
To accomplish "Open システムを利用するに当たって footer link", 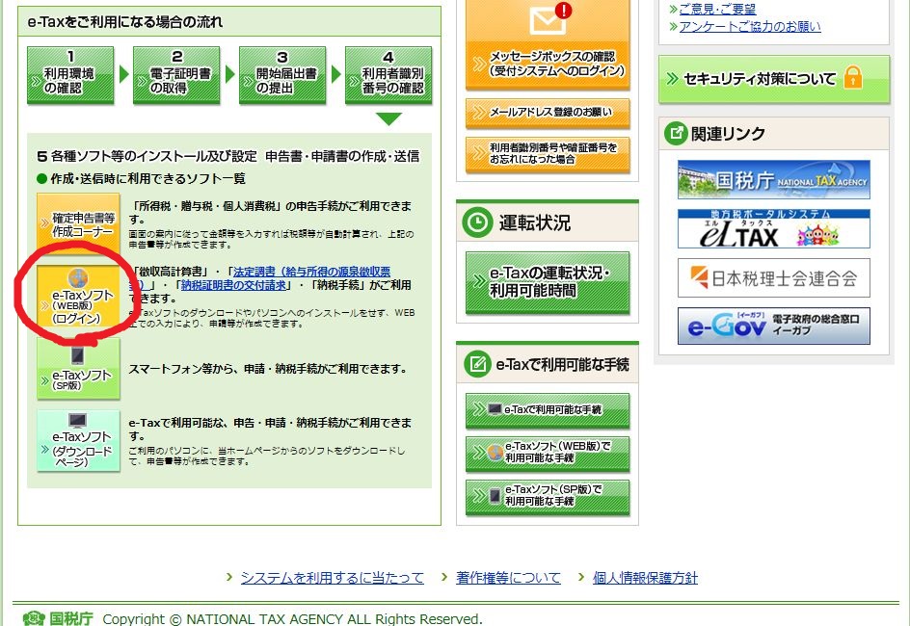I will pos(332,578).
